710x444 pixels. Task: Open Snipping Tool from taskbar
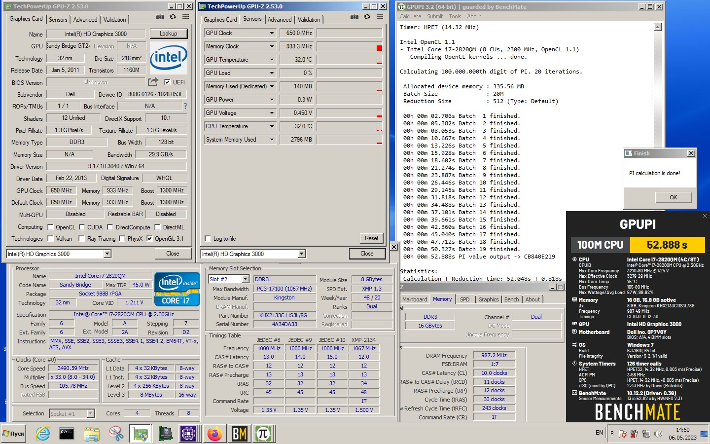point(116,434)
